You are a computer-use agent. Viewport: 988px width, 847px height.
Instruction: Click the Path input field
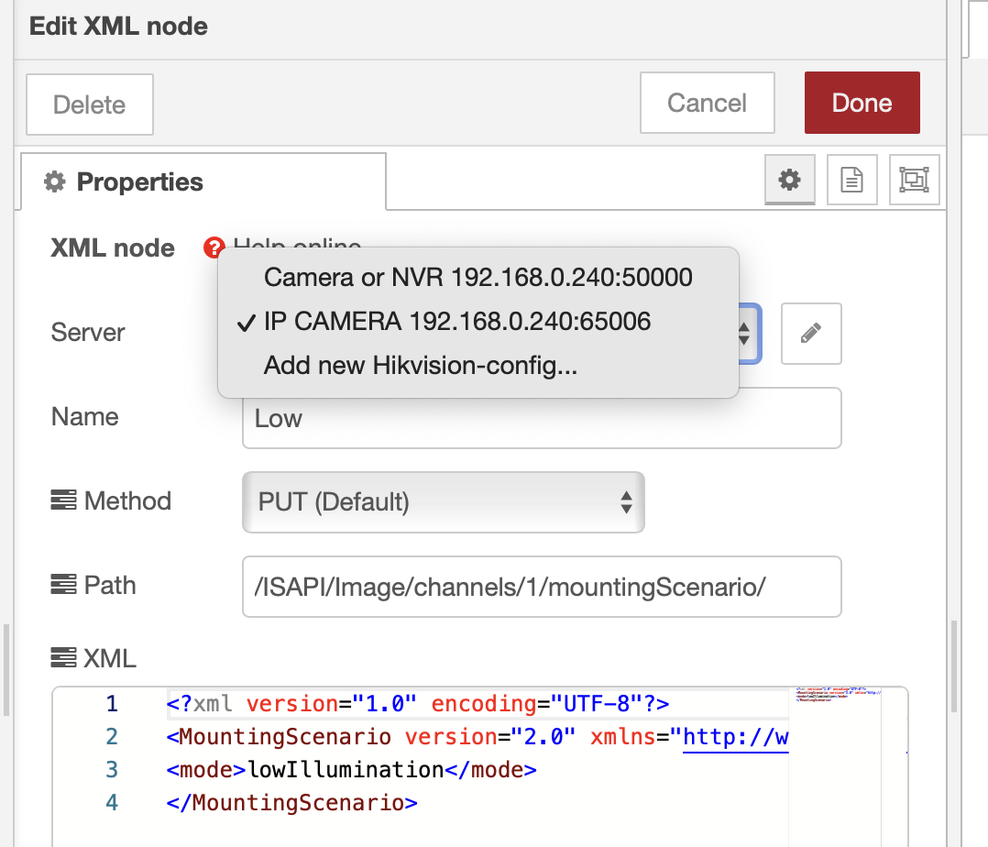[541, 586]
